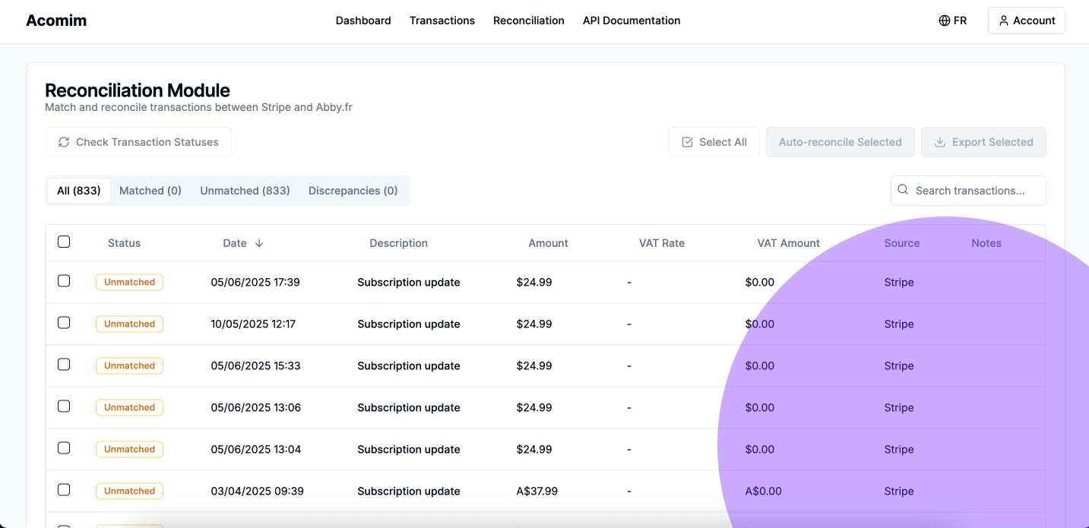Check the row dated 03/04/2025 09:39
1089x528 pixels.
click(64, 490)
